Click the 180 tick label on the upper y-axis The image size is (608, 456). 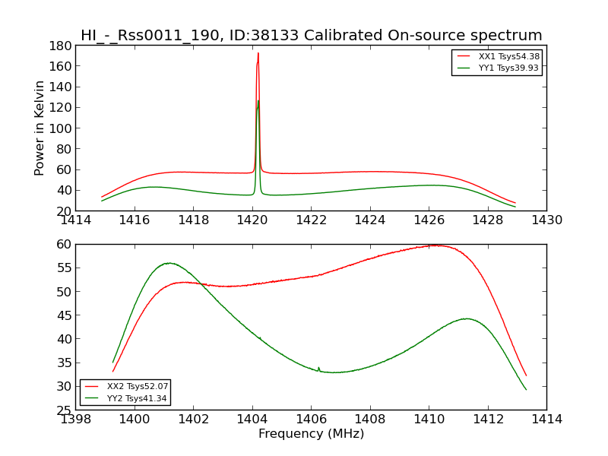point(60,46)
